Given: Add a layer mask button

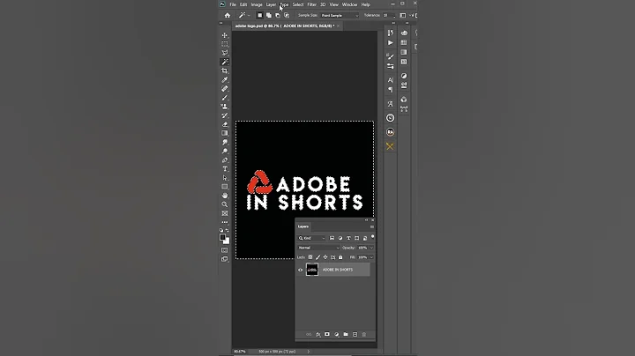Looking at the screenshot, I should (x=327, y=335).
